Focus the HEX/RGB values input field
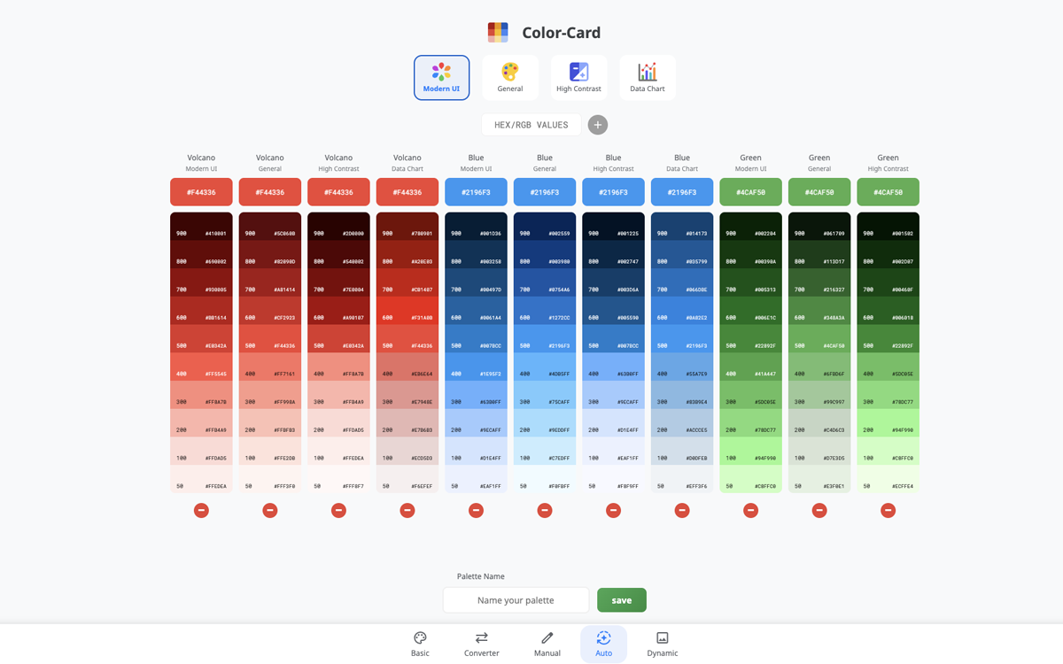The image size is (1063, 664). point(531,125)
